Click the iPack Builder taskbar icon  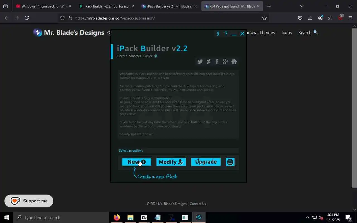[199, 217]
